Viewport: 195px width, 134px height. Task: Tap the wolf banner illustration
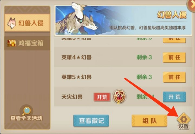click(77, 20)
